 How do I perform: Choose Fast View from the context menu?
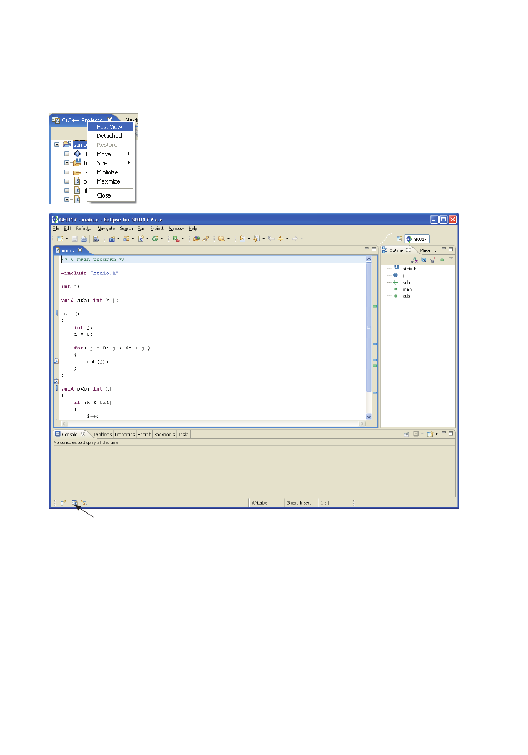109,127
